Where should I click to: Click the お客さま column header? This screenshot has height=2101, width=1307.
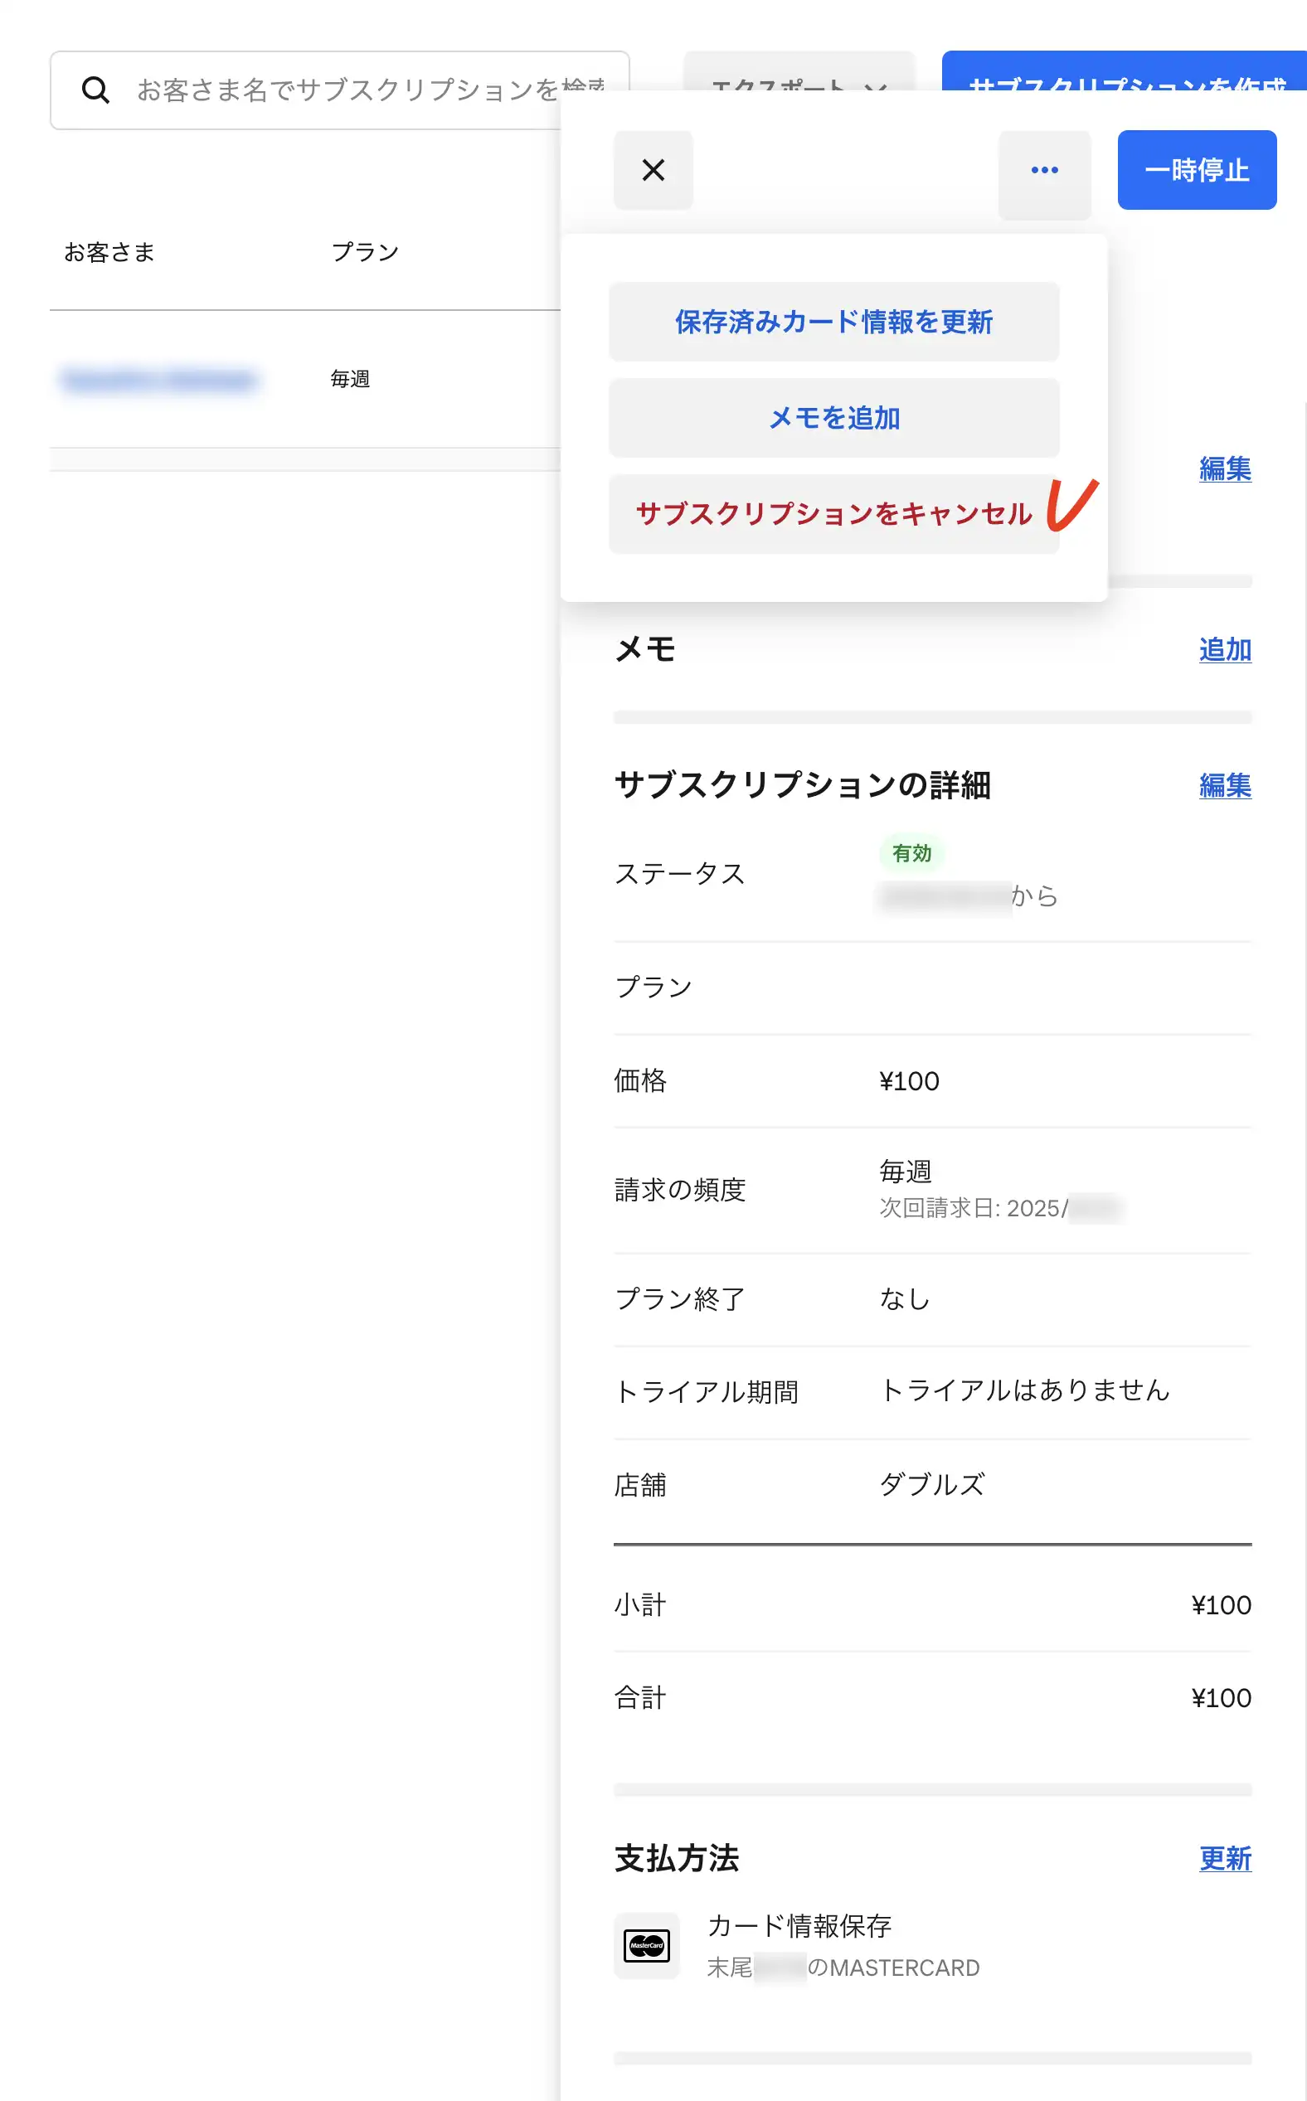(109, 251)
